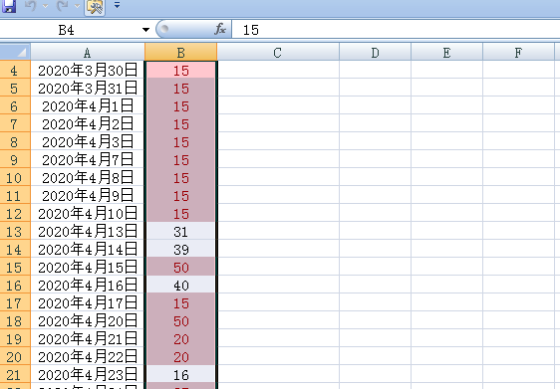Screen dimensions: 560x389
Task: Click the cell containing value 16
Action: [x=180, y=374]
